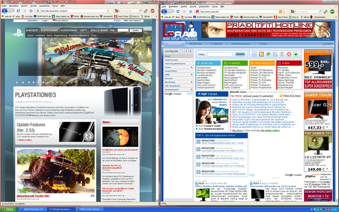339x212 pixels.
Task: Open Windows Start menu
Action: (8, 209)
